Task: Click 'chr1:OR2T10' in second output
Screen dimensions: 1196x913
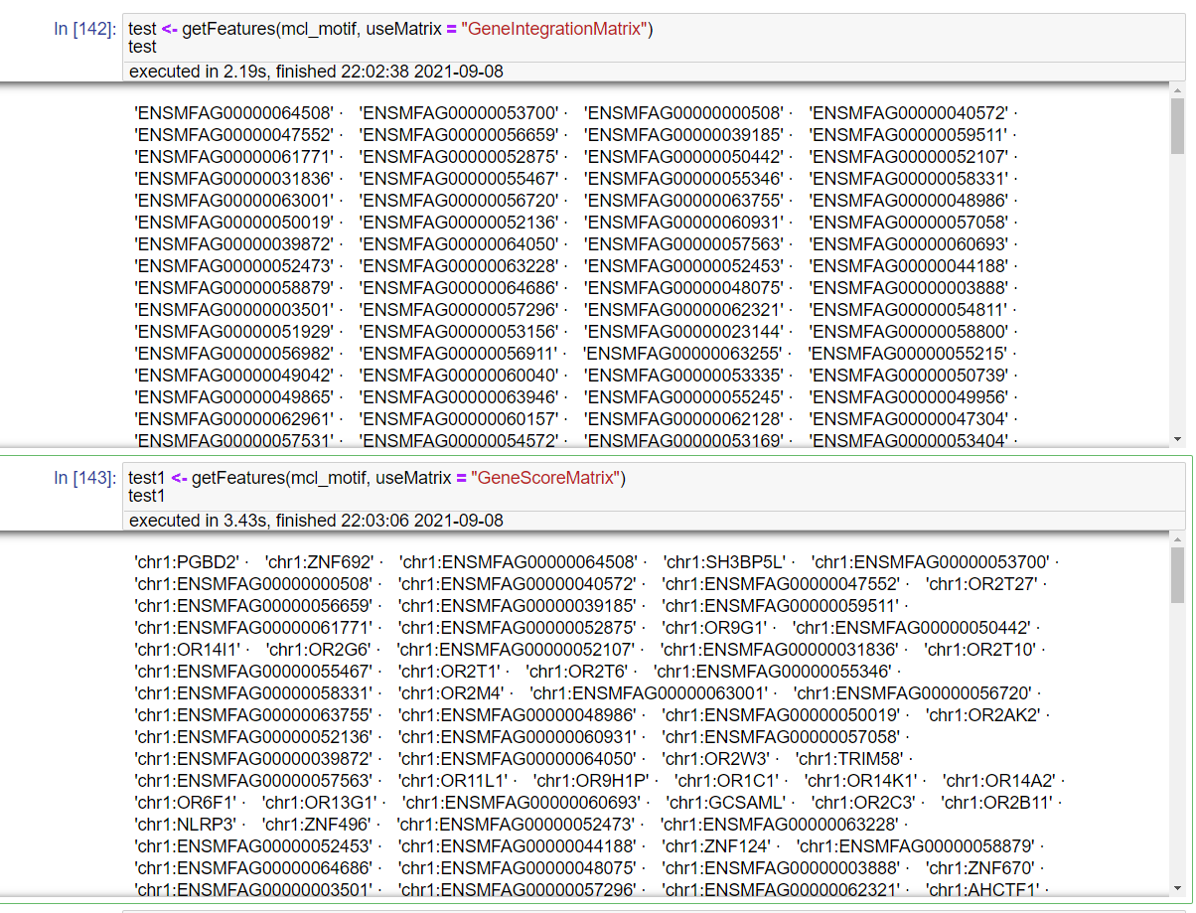Action: pyautogui.click(x=980, y=650)
